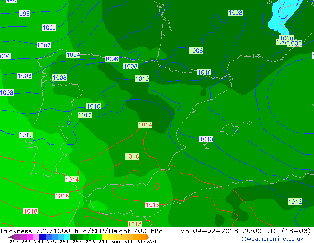The width and height of the screenshot is (314, 243).
Task: Click the blue 998 isobar label
Action: [x=24, y=13]
